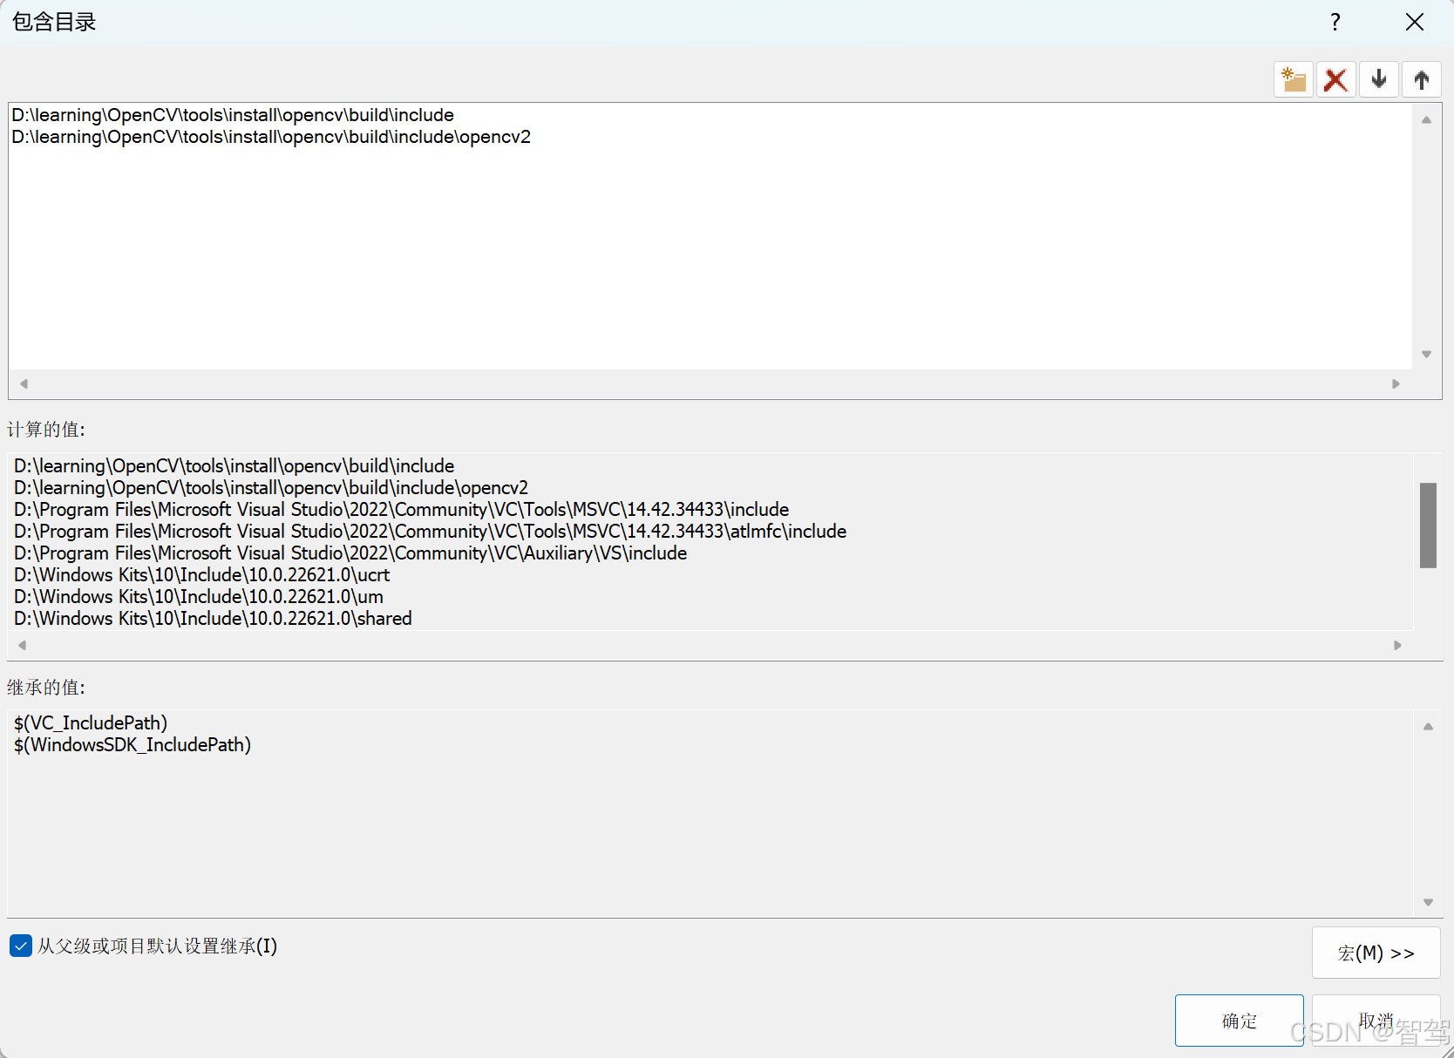
Task: Click the MSVC\14.42.34433\include computed path
Action: point(402,510)
